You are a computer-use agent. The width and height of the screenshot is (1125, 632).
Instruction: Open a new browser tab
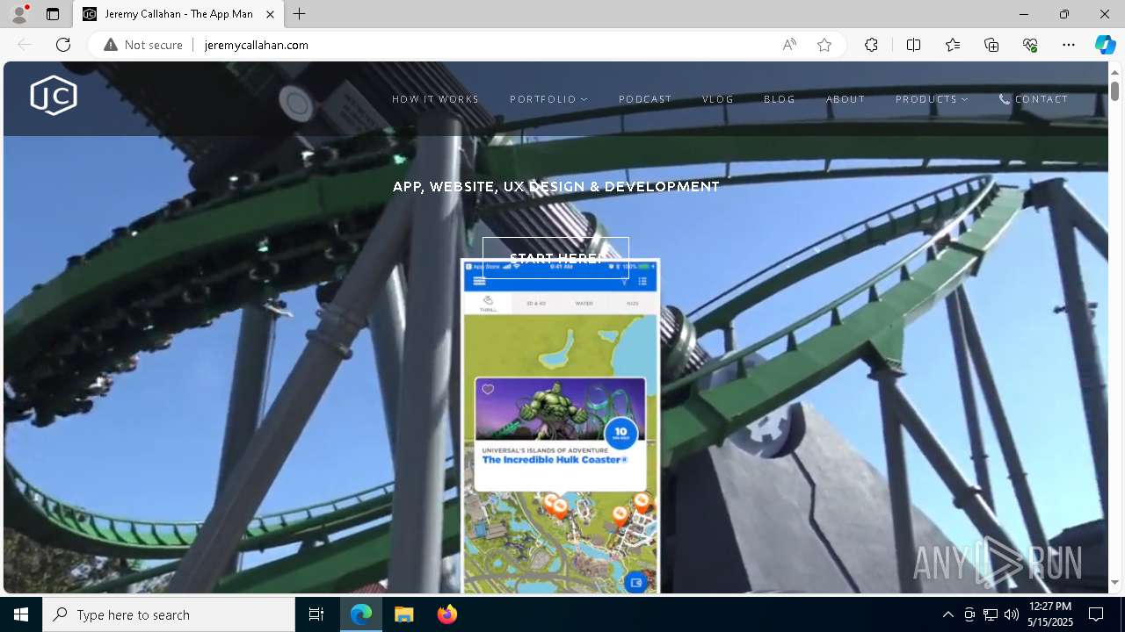click(300, 14)
